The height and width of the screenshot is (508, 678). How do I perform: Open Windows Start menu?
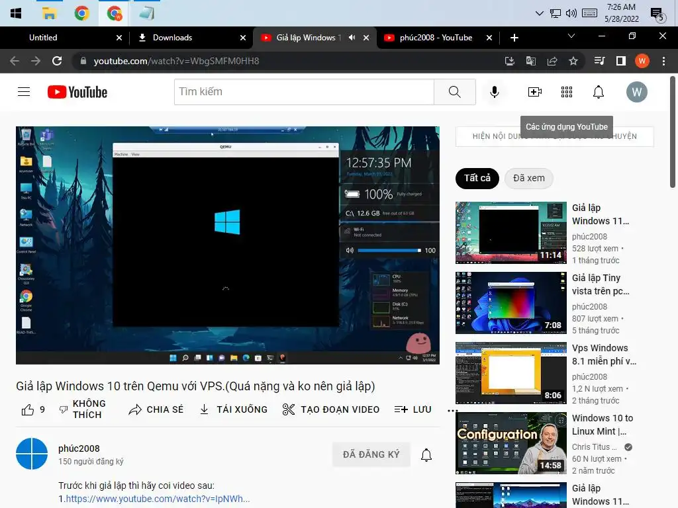tap(16, 13)
